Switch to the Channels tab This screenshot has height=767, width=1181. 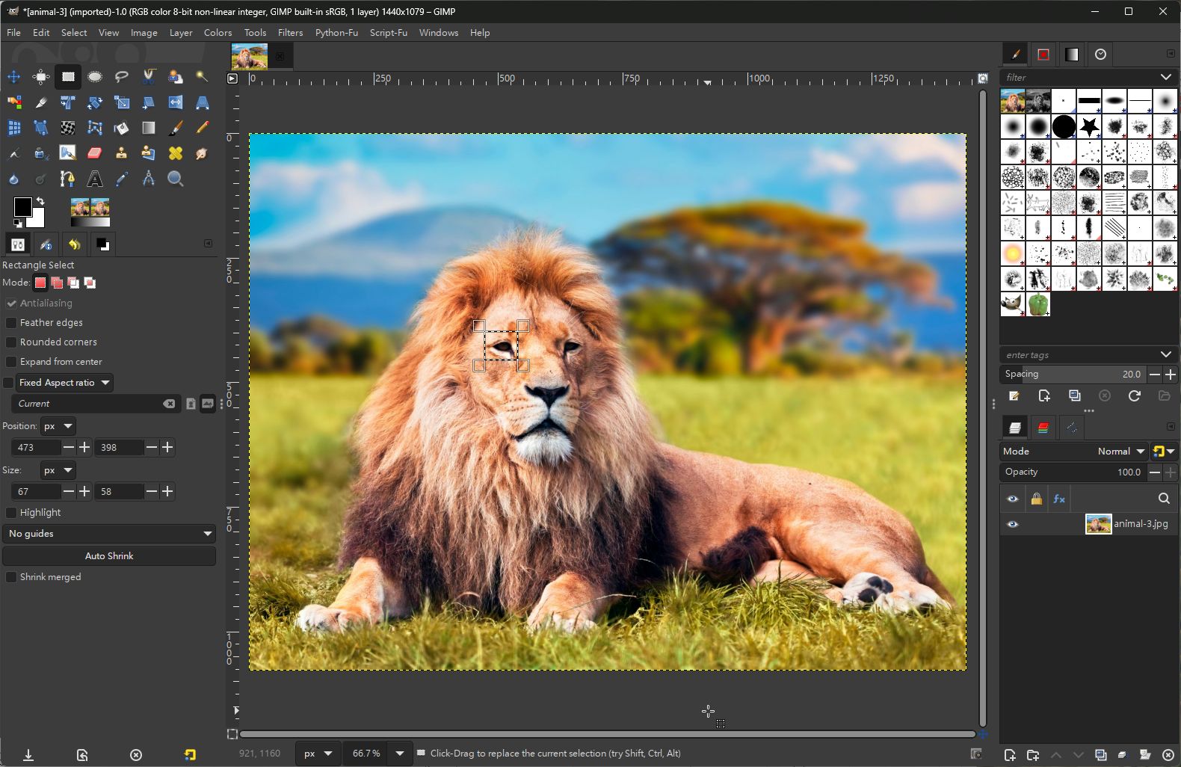click(1043, 428)
